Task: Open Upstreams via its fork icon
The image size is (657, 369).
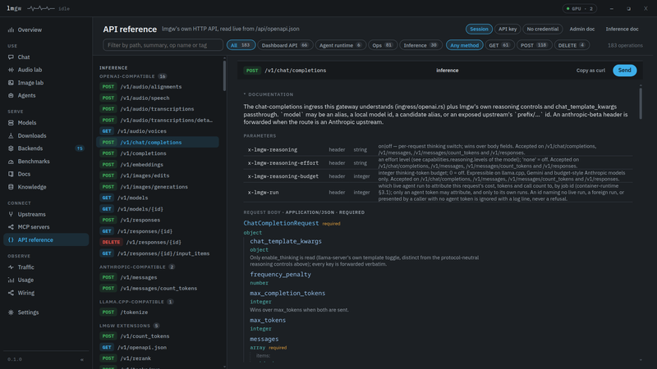Action: coord(11,214)
